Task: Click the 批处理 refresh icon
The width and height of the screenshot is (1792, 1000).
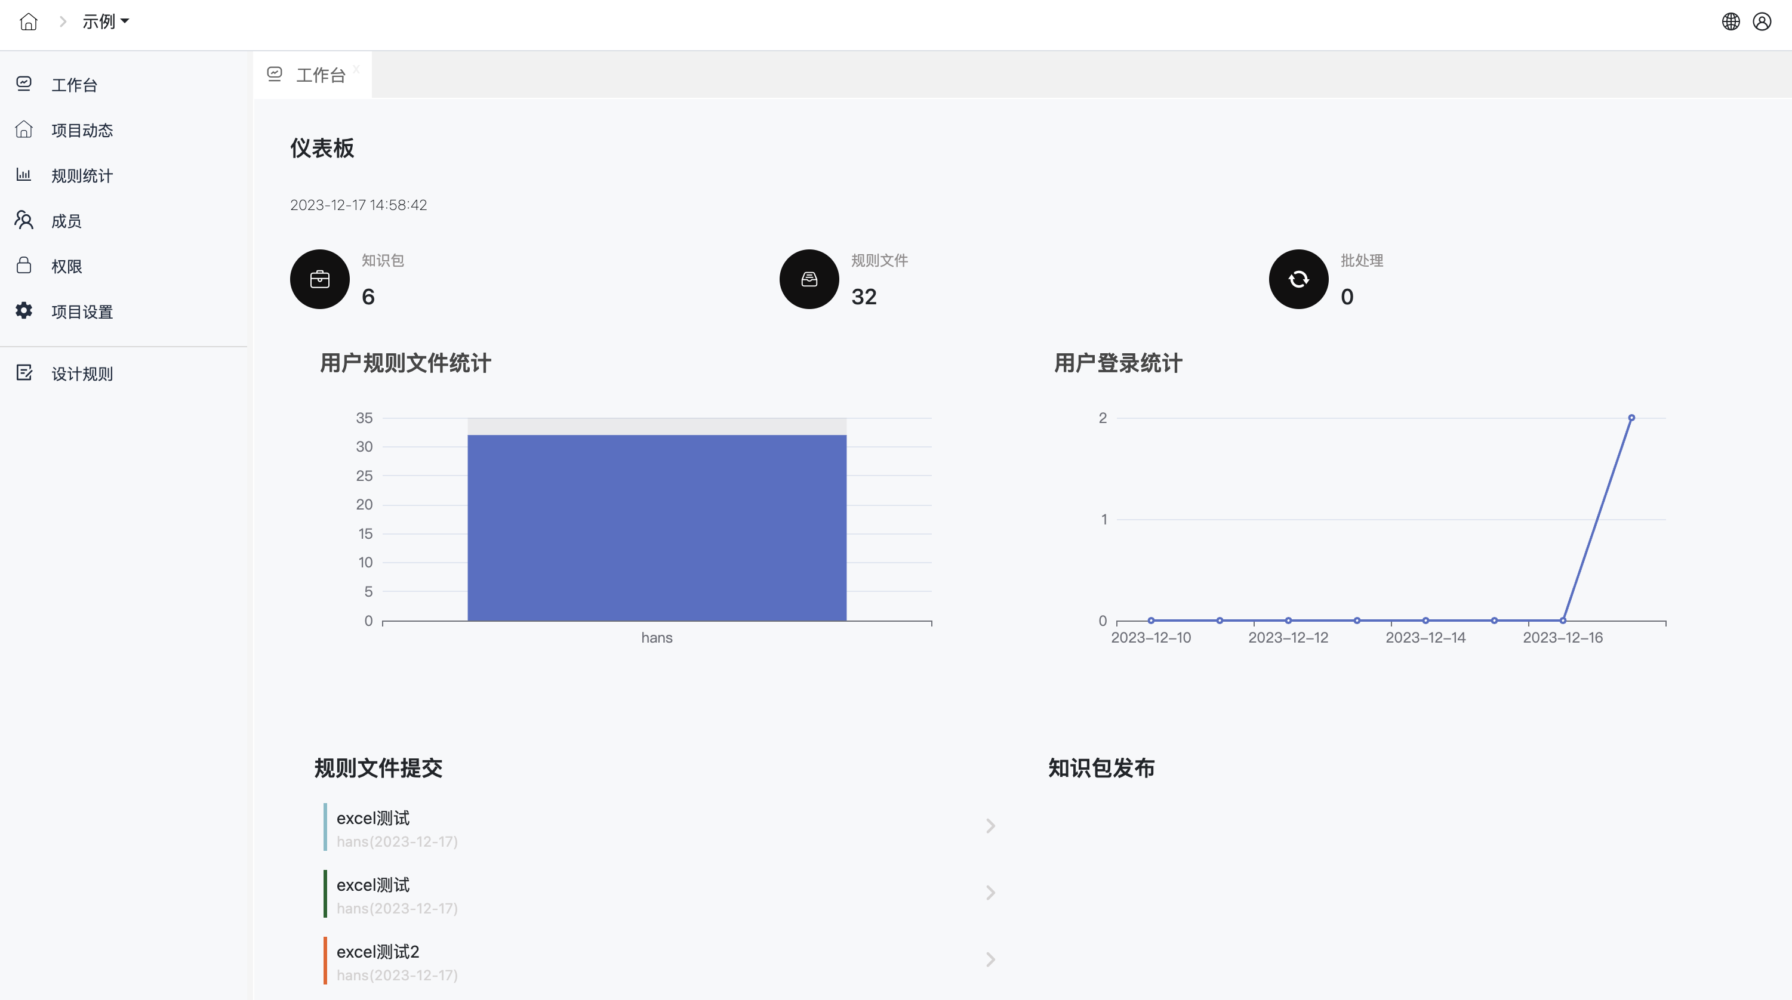Action: (x=1298, y=280)
